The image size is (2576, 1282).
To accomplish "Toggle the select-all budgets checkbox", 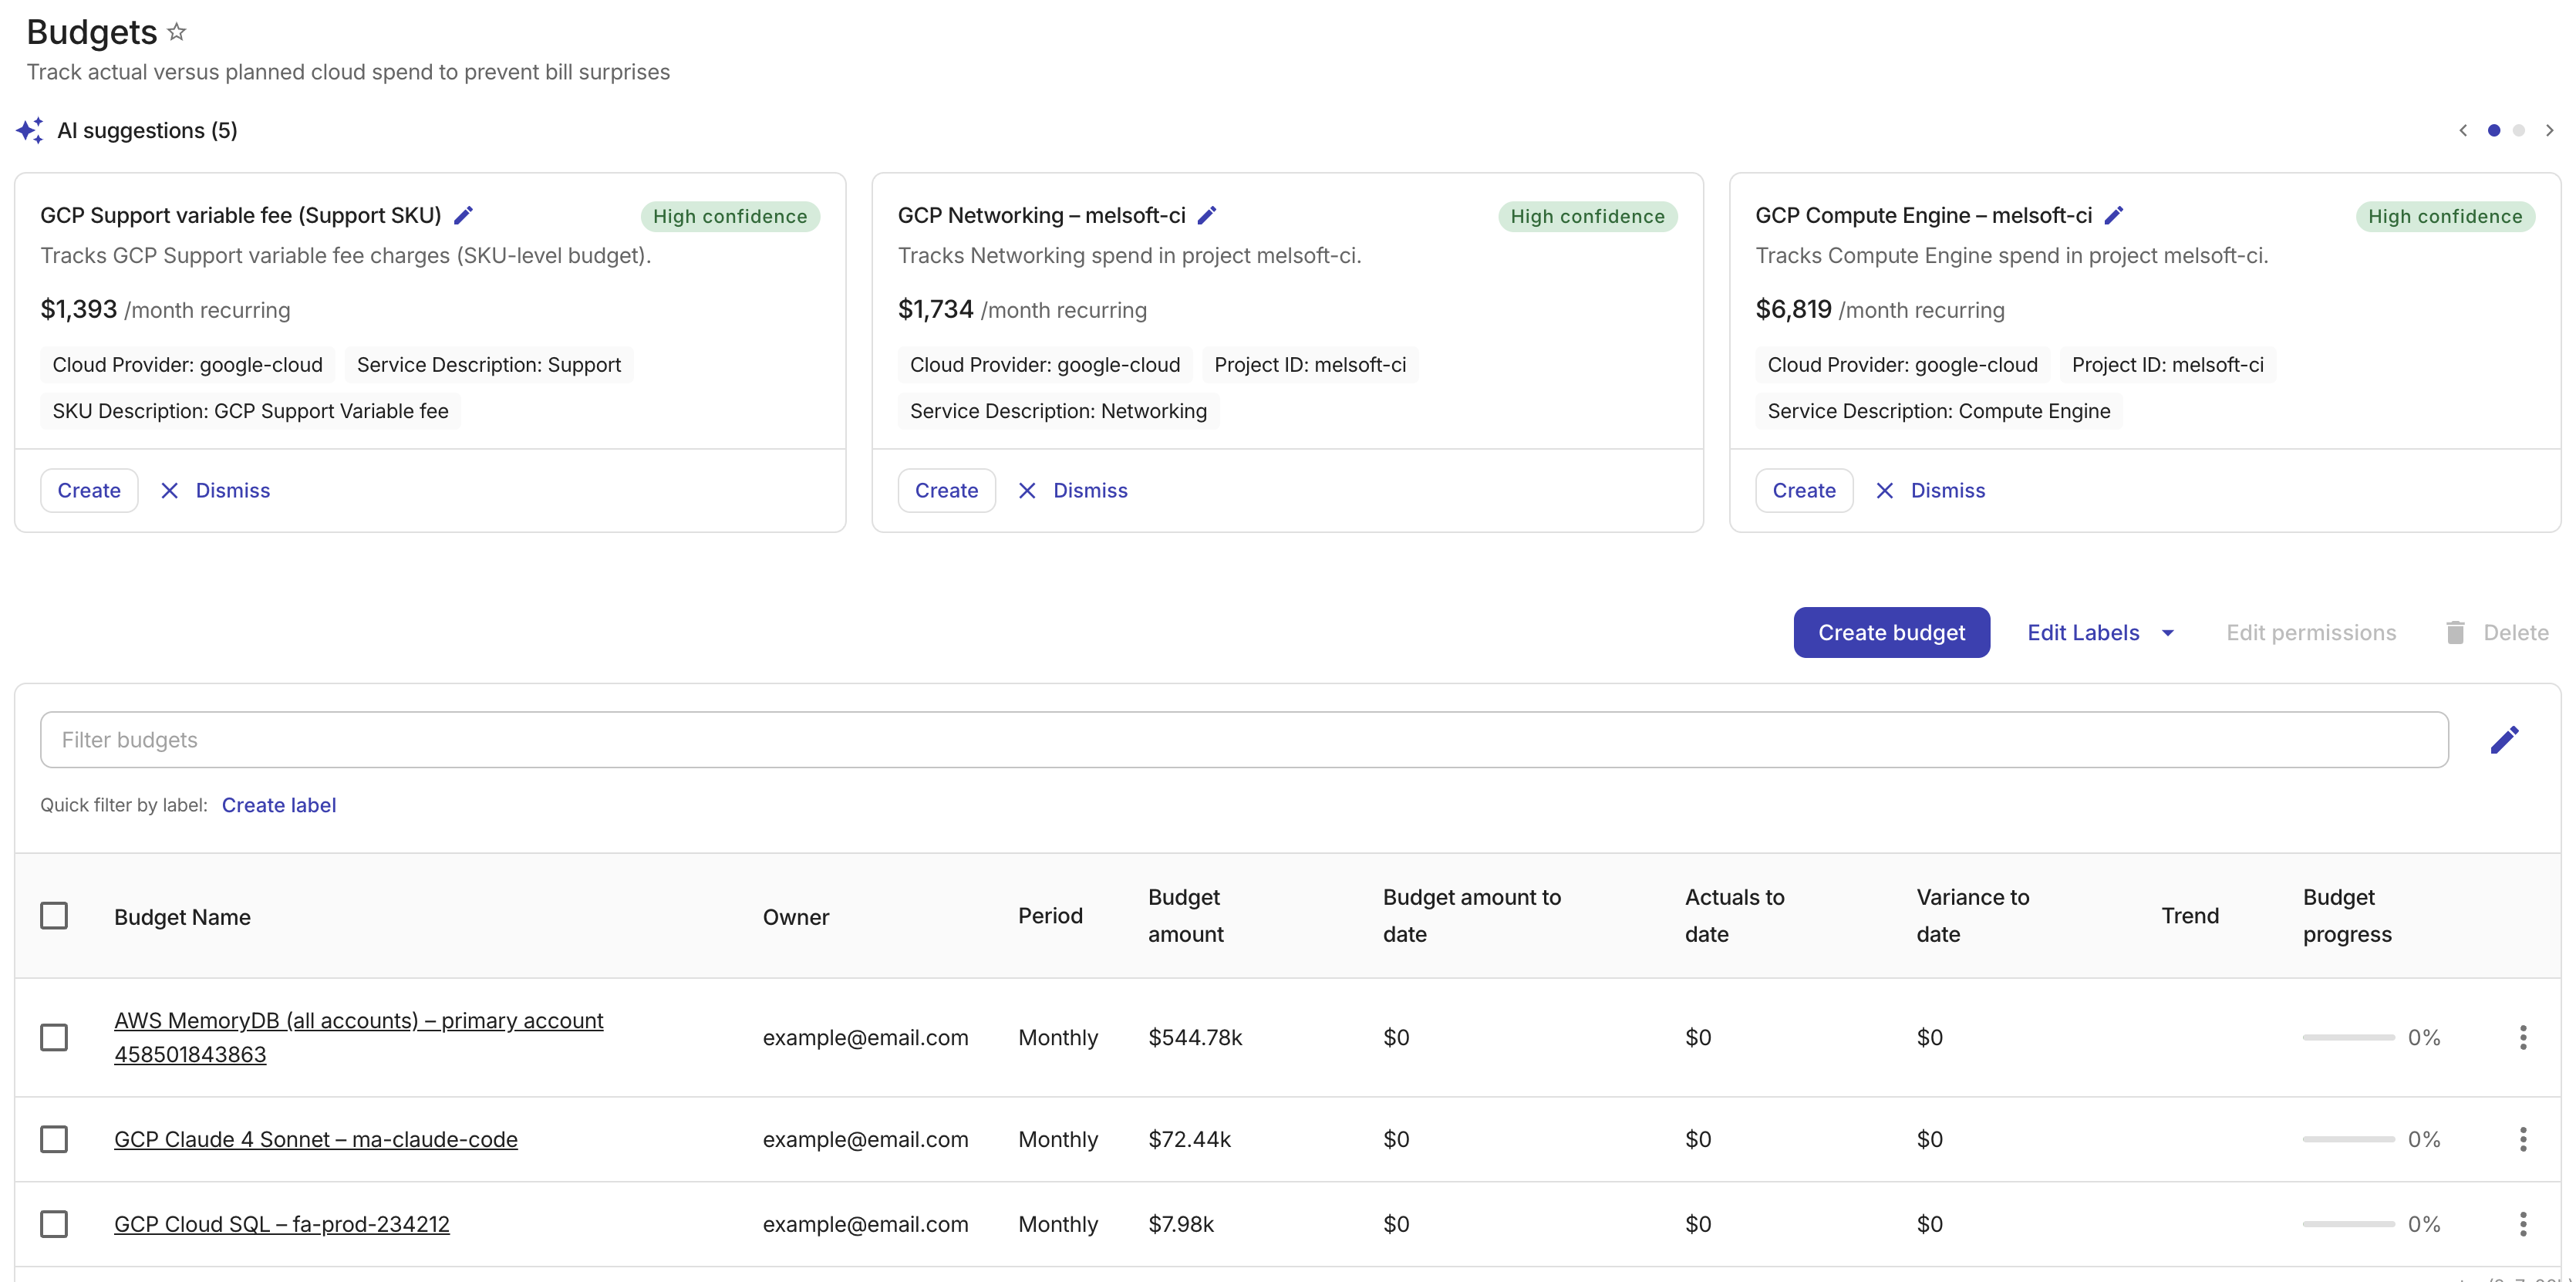I will tap(54, 916).
